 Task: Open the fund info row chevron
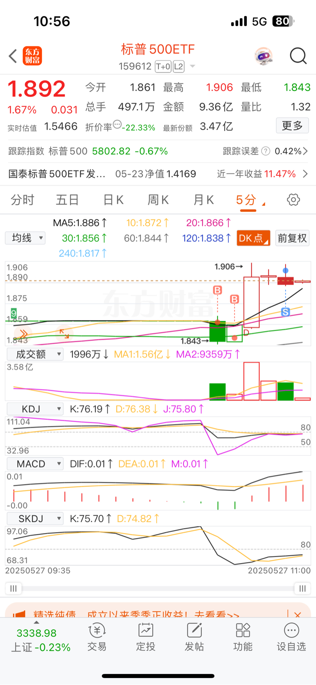305,174
